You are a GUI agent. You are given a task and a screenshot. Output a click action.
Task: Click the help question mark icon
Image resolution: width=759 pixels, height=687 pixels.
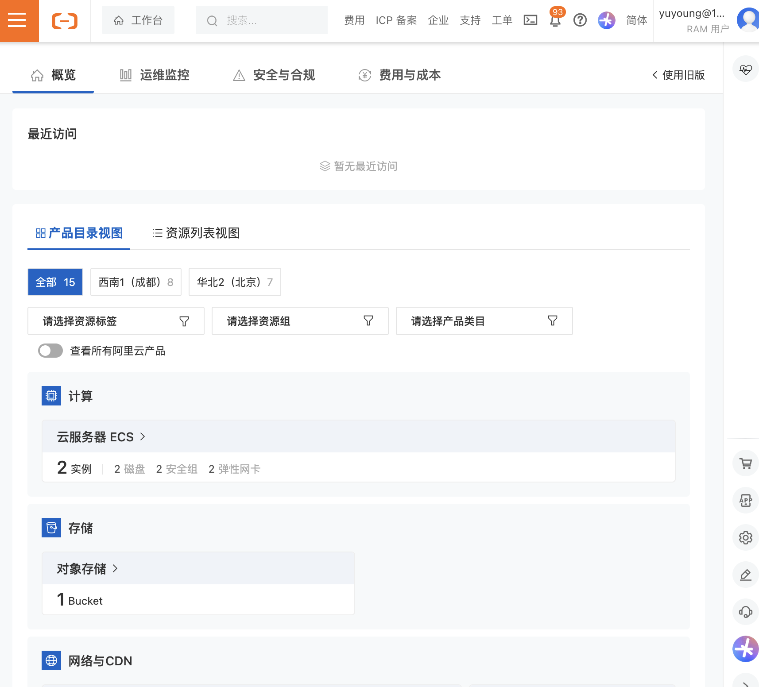tap(580, 20)
